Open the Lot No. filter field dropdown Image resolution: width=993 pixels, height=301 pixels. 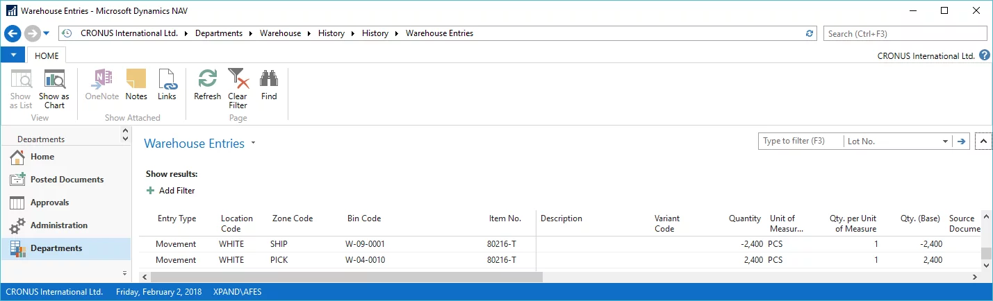pyautogui.click(x=945, y=141)
